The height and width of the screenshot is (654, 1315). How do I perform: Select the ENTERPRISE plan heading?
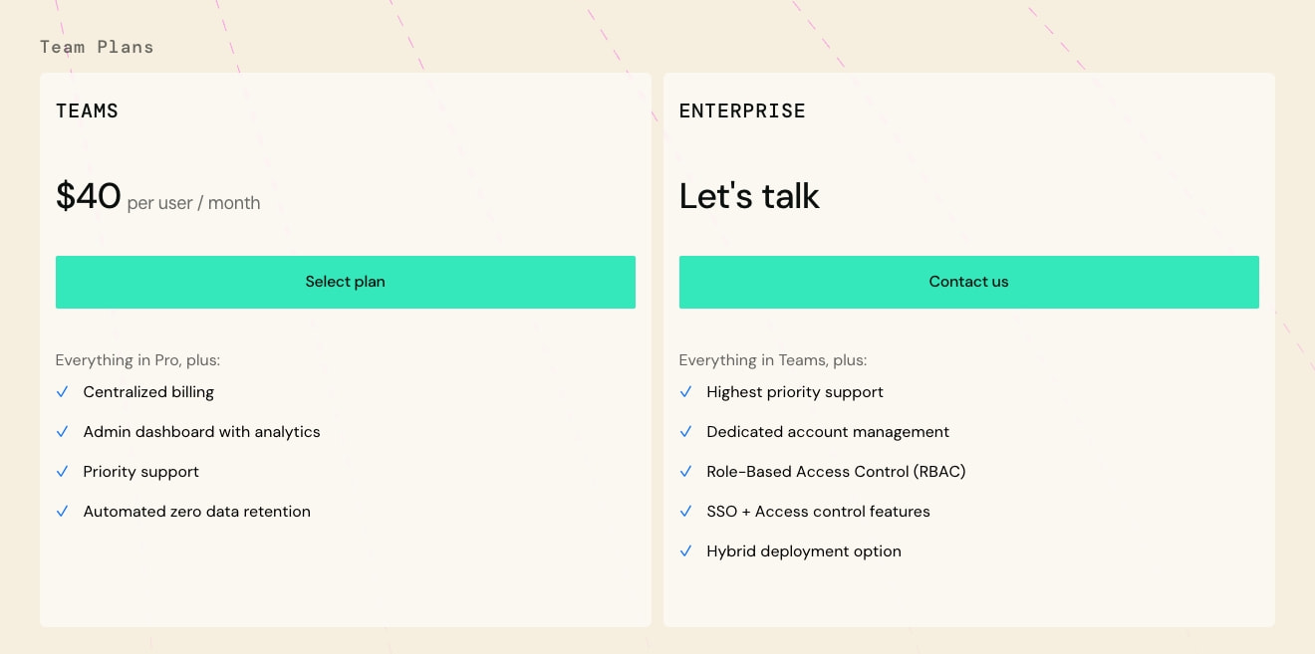point(742,111)
